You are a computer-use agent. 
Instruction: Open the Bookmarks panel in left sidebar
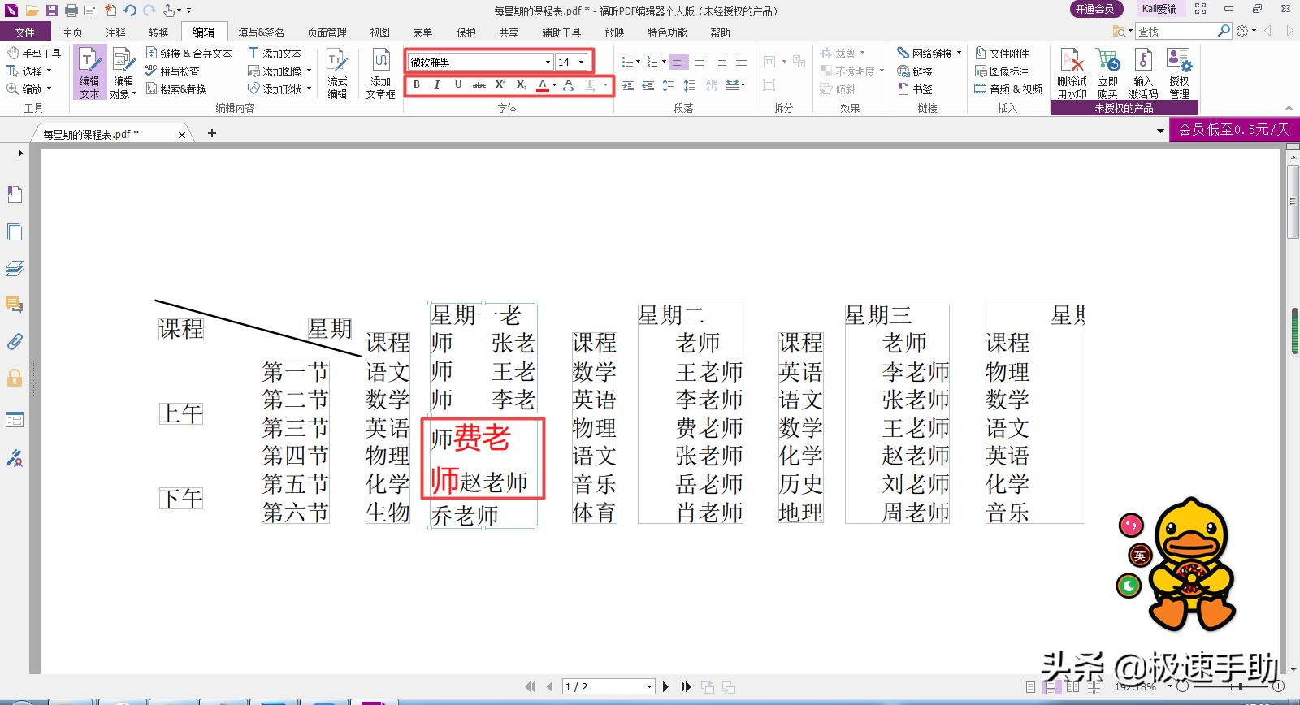15,195
